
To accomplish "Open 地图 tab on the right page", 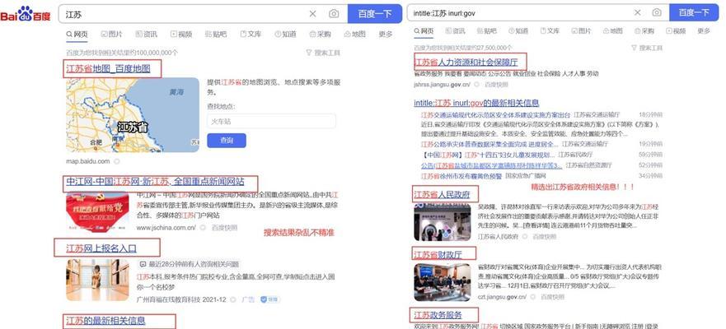I will 613,31.
